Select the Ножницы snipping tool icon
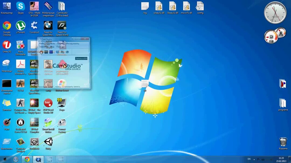The height and width of the screenshot is (163, 291). [7, 66]
